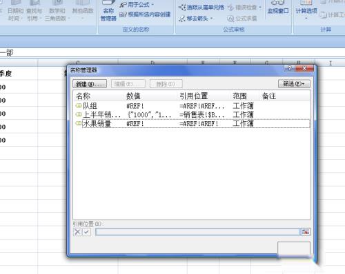The image size is (345, 274).
Task: Select column I header in the worksheet
Action: click(x=331, y=63)
